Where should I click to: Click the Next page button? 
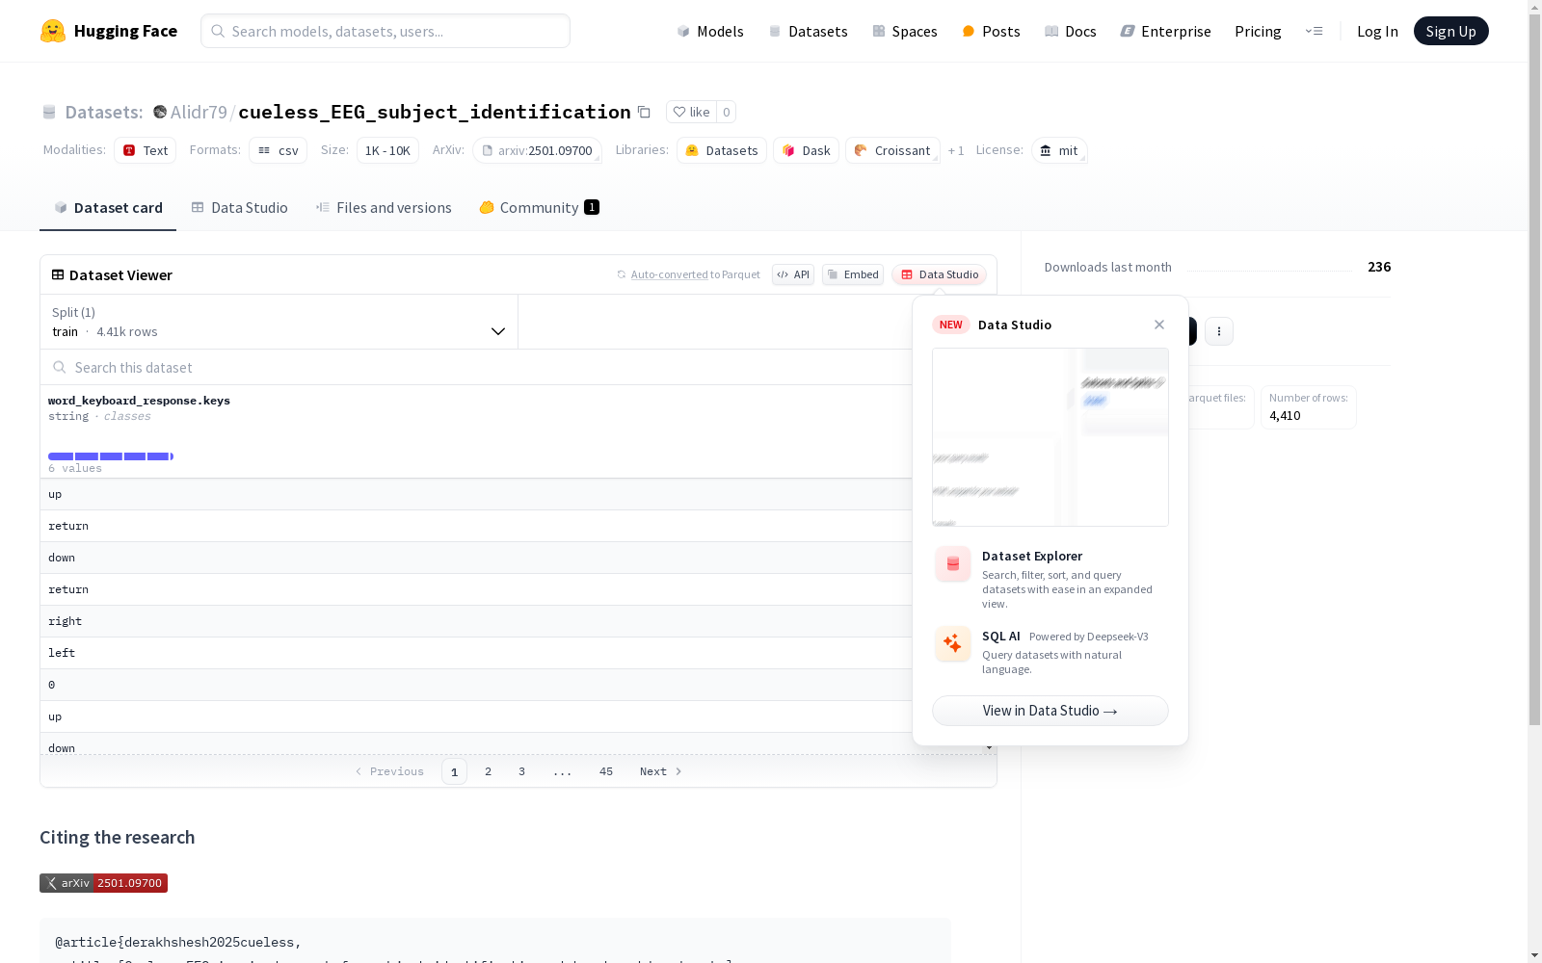pos(661,771)
